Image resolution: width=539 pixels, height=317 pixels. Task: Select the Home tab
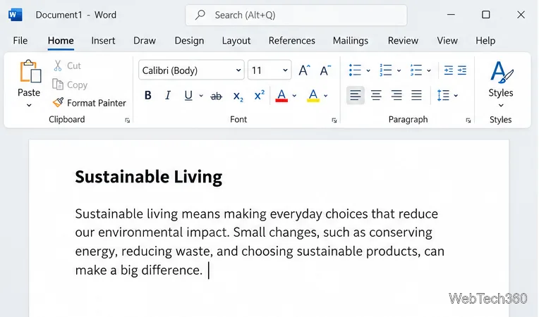pos(61,40)
